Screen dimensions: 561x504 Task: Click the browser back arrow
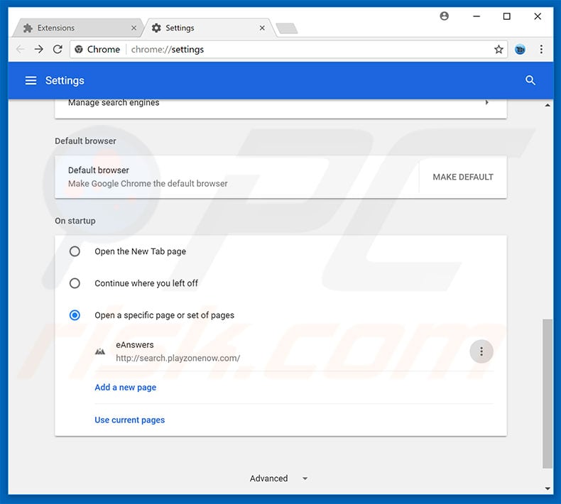[21, 50]
